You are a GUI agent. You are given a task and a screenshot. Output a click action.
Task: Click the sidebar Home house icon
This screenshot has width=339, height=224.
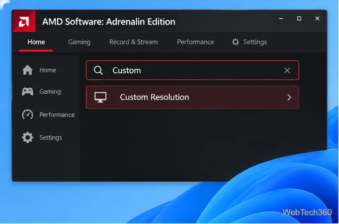28,70
